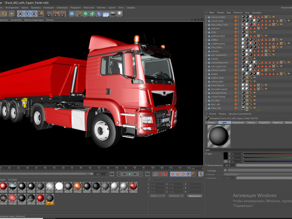Screen dimensions: 292x219
Task: Click the red Autokeying button
Action: coord(160,174)
